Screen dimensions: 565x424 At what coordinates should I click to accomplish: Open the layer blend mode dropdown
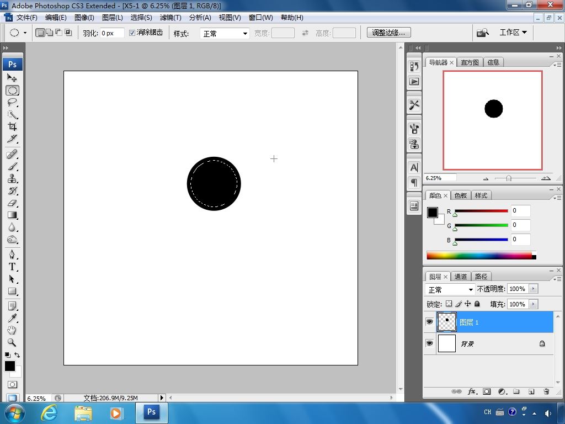[450, 289]
